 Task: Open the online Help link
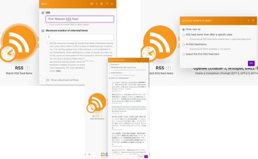coord(58,71)
